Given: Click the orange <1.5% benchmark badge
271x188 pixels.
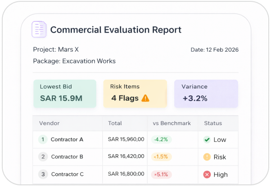Looking at the screenshot, I should coord(161,157).
